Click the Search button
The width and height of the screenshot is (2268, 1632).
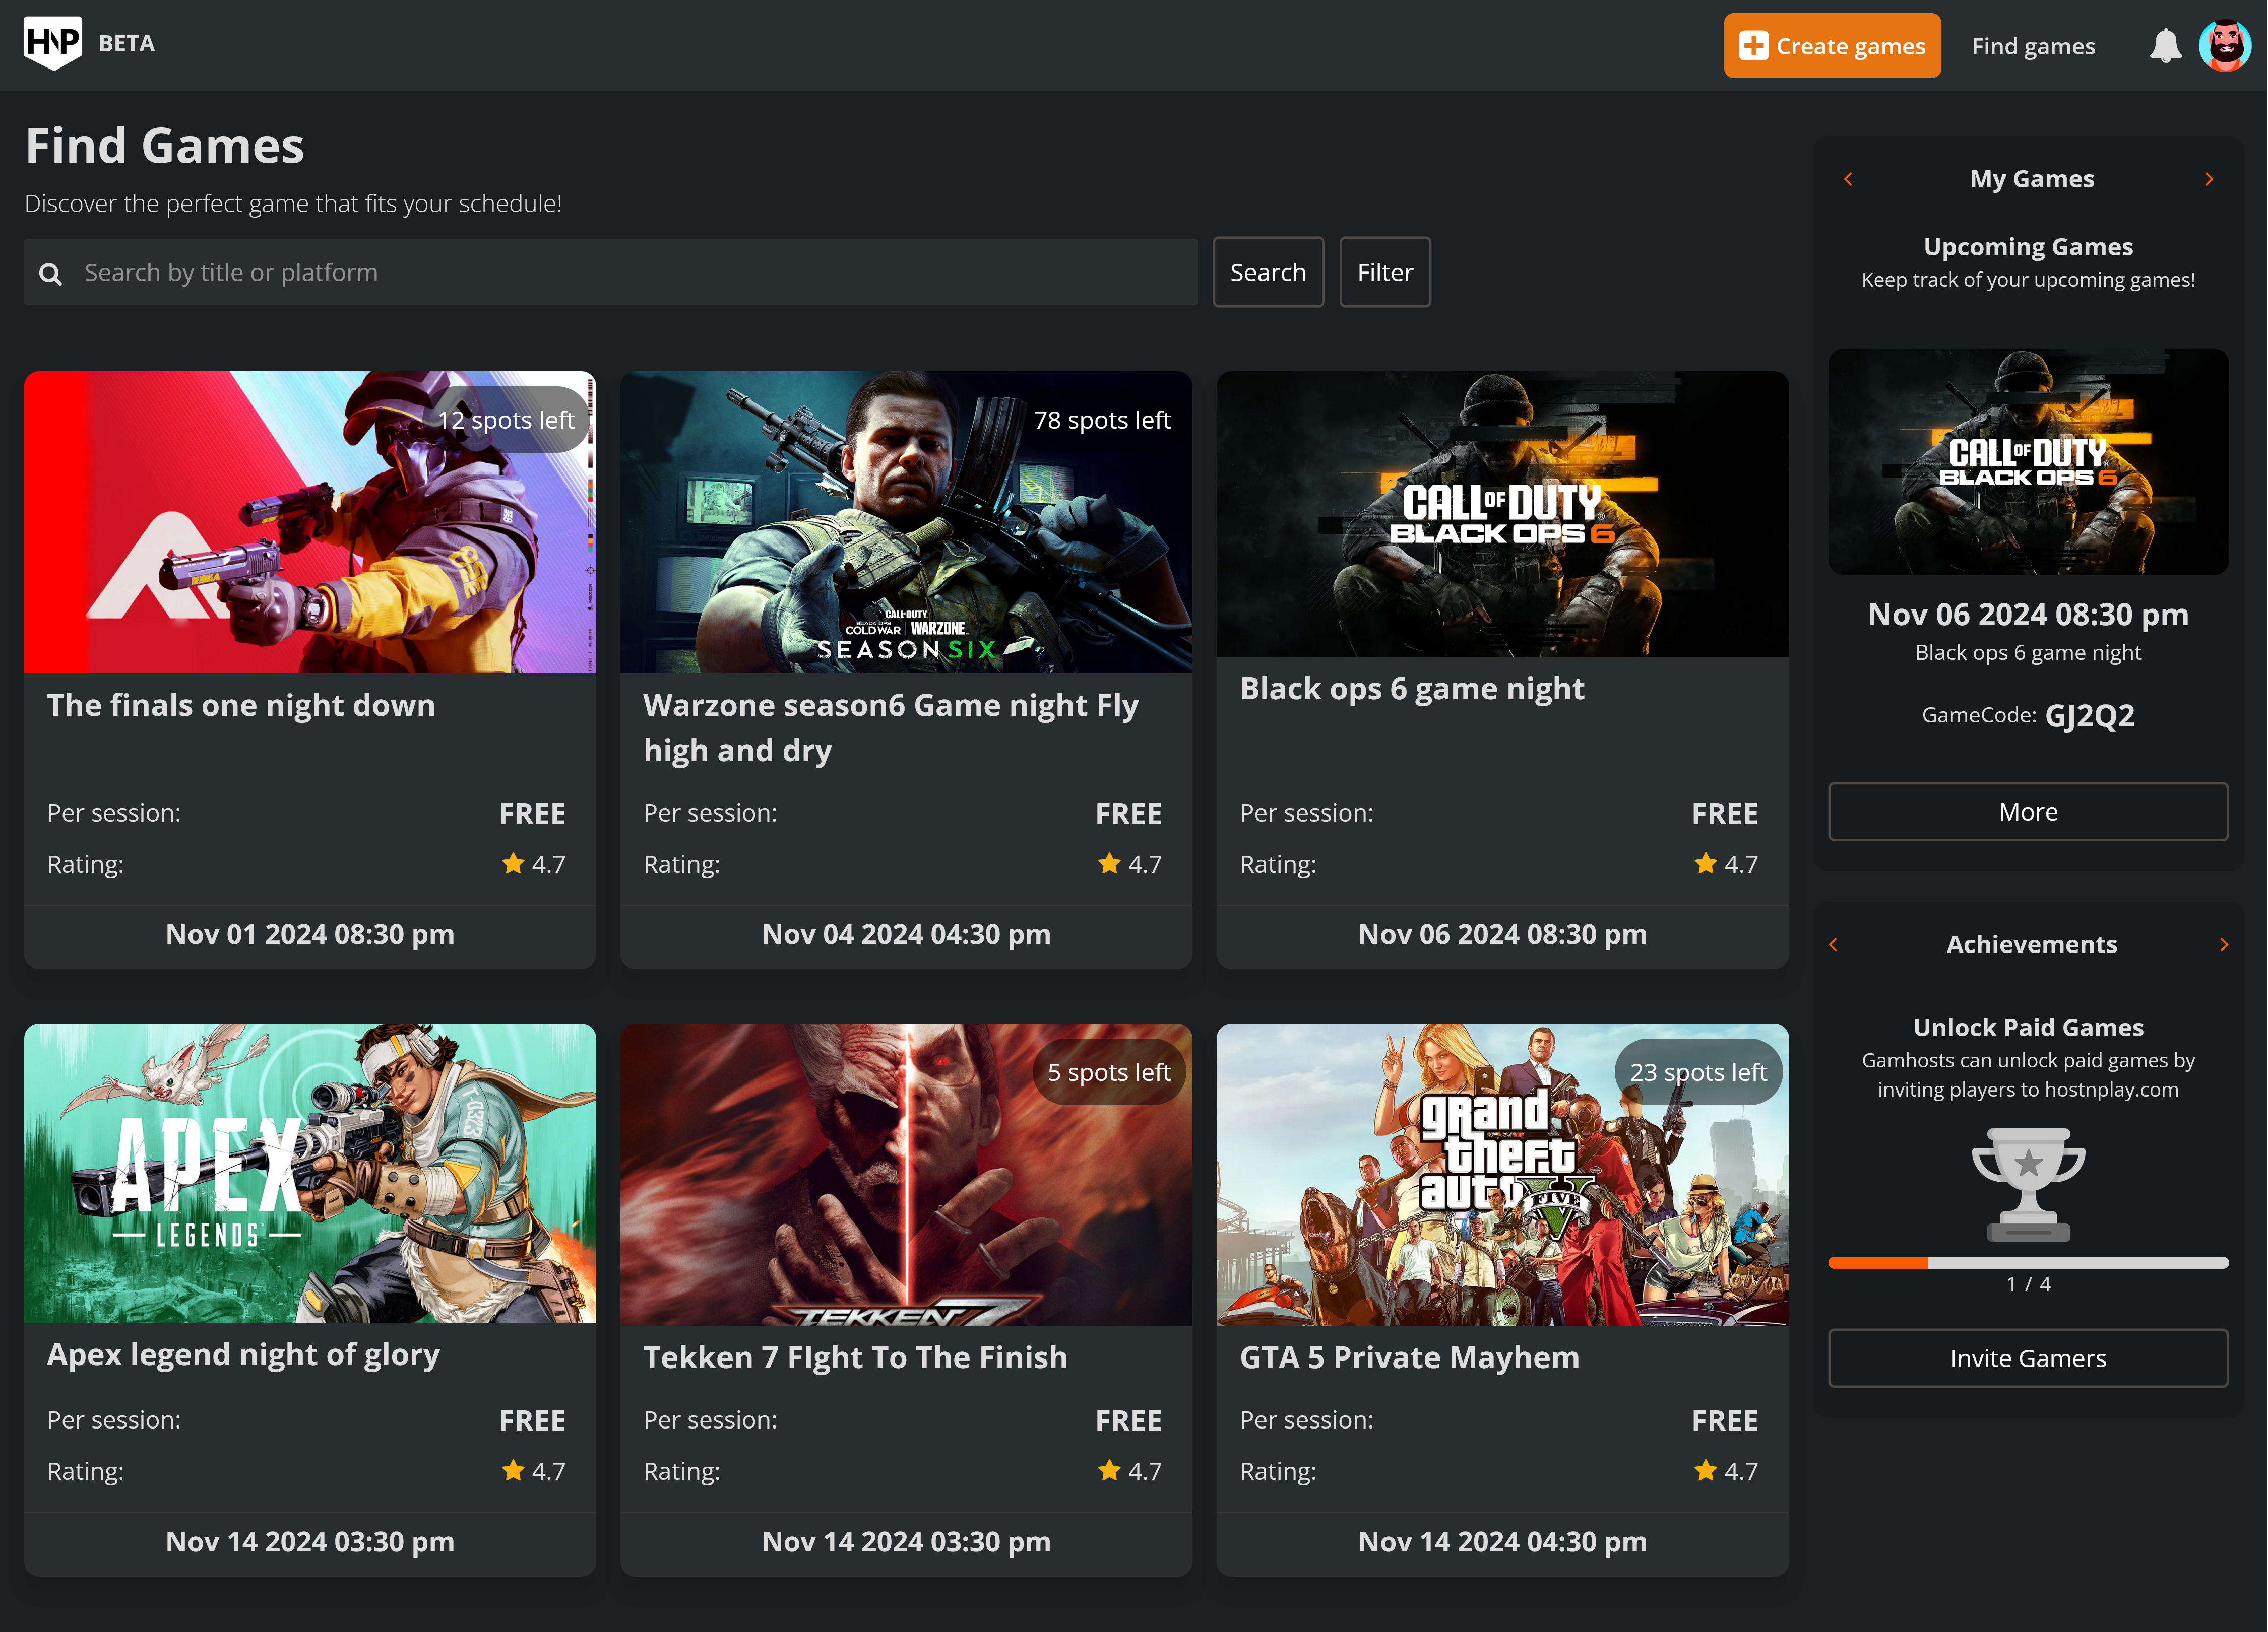click(x=1268, y=272)
